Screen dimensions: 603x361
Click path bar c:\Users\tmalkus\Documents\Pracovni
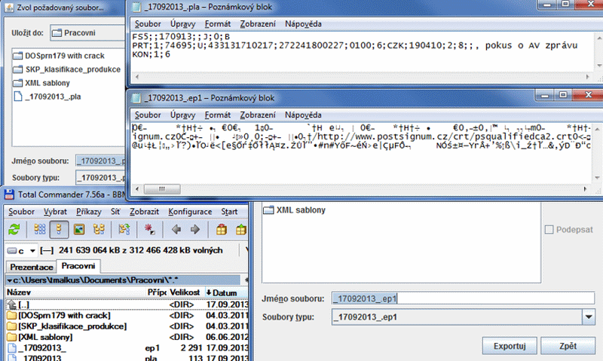[x=123, y=280]
